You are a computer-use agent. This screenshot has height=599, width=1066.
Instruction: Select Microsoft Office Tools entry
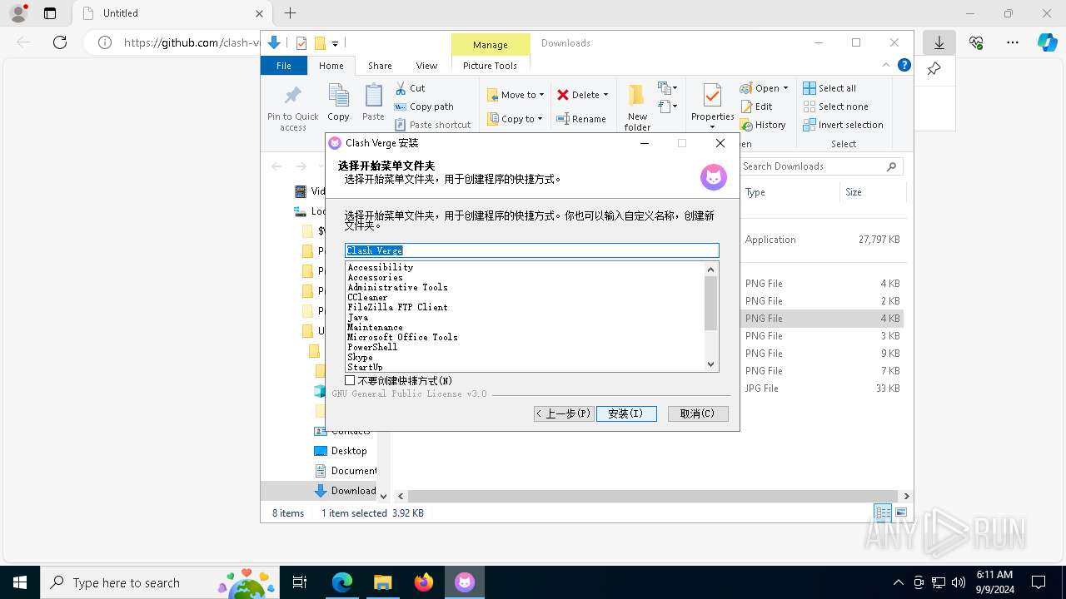point(402,337)
